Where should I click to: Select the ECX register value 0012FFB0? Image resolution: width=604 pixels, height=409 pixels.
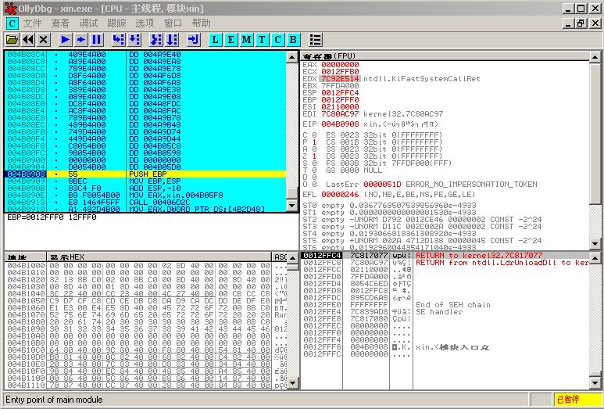coord(340,72)
